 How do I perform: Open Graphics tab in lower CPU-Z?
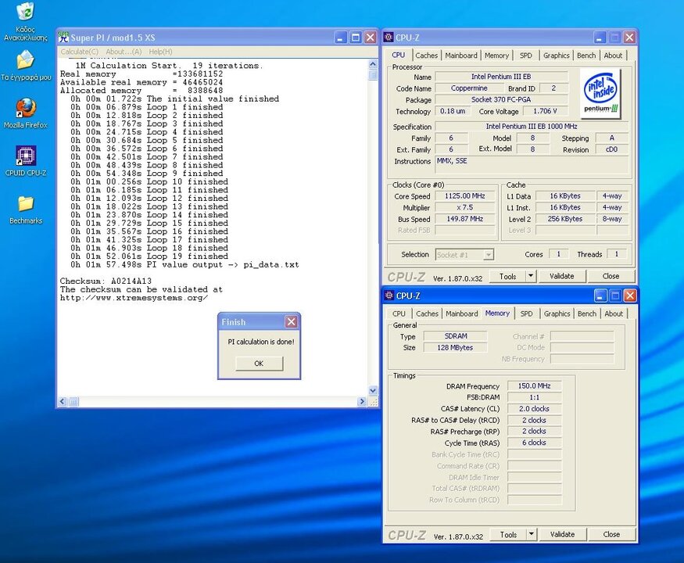click(557, 314)
